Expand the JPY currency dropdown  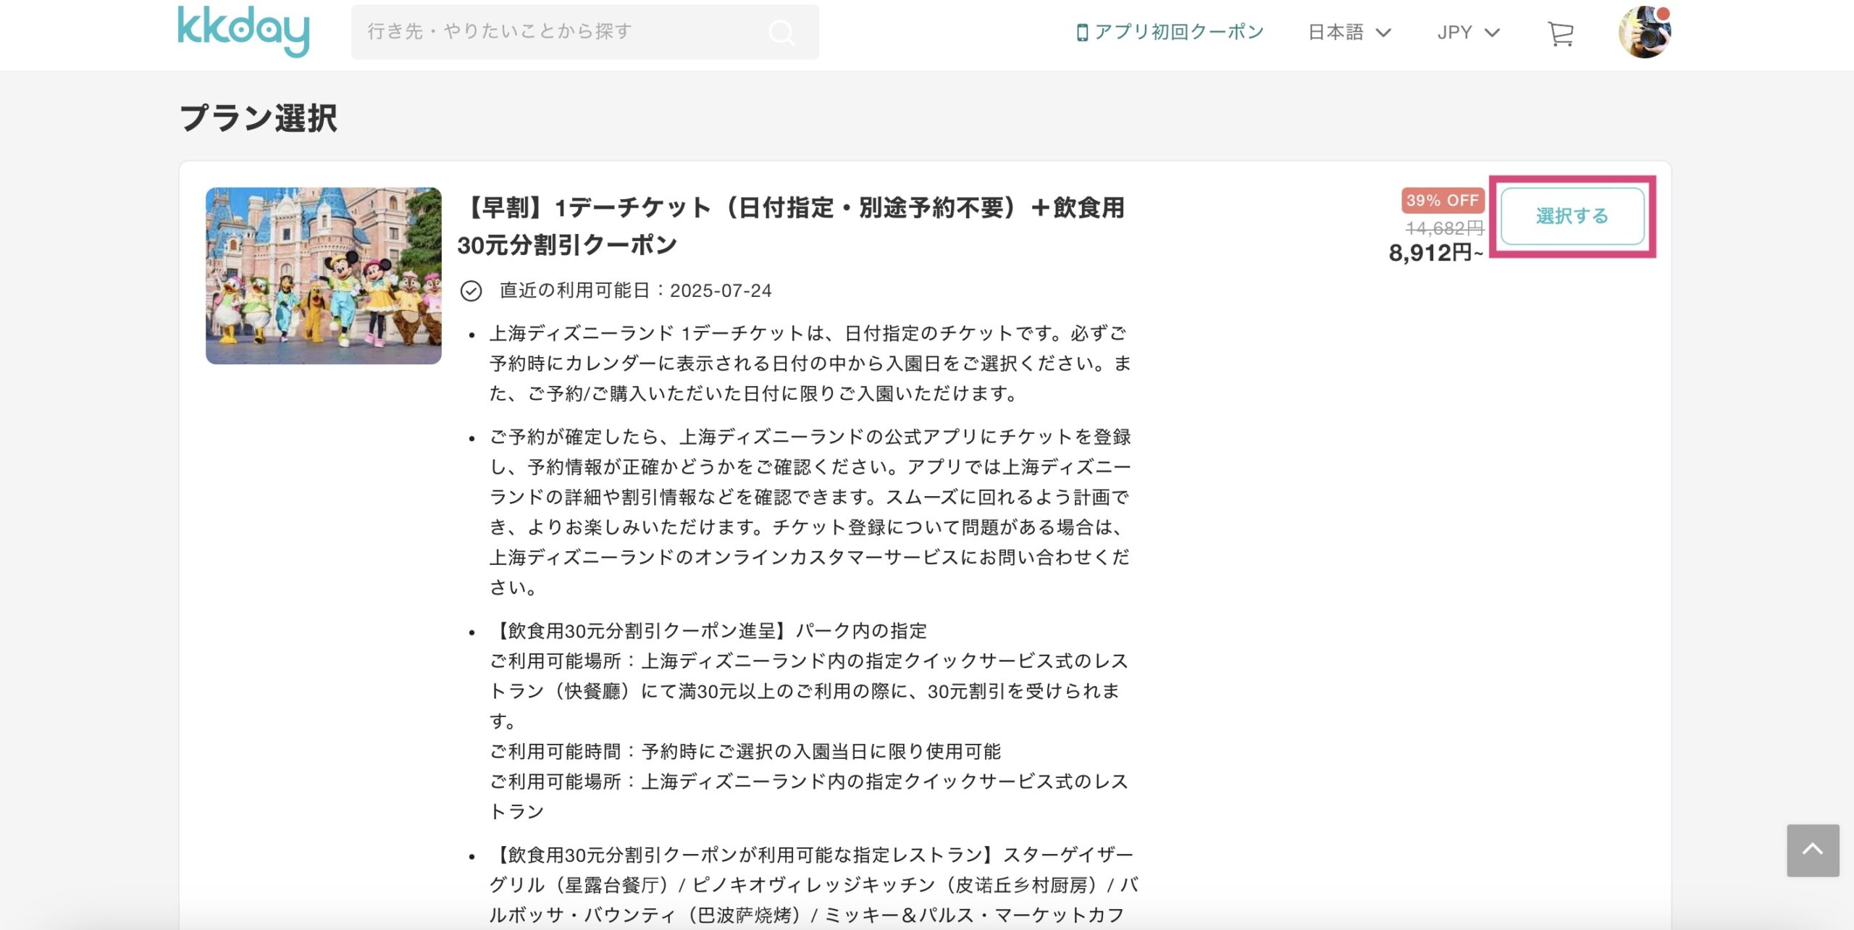1468,33
